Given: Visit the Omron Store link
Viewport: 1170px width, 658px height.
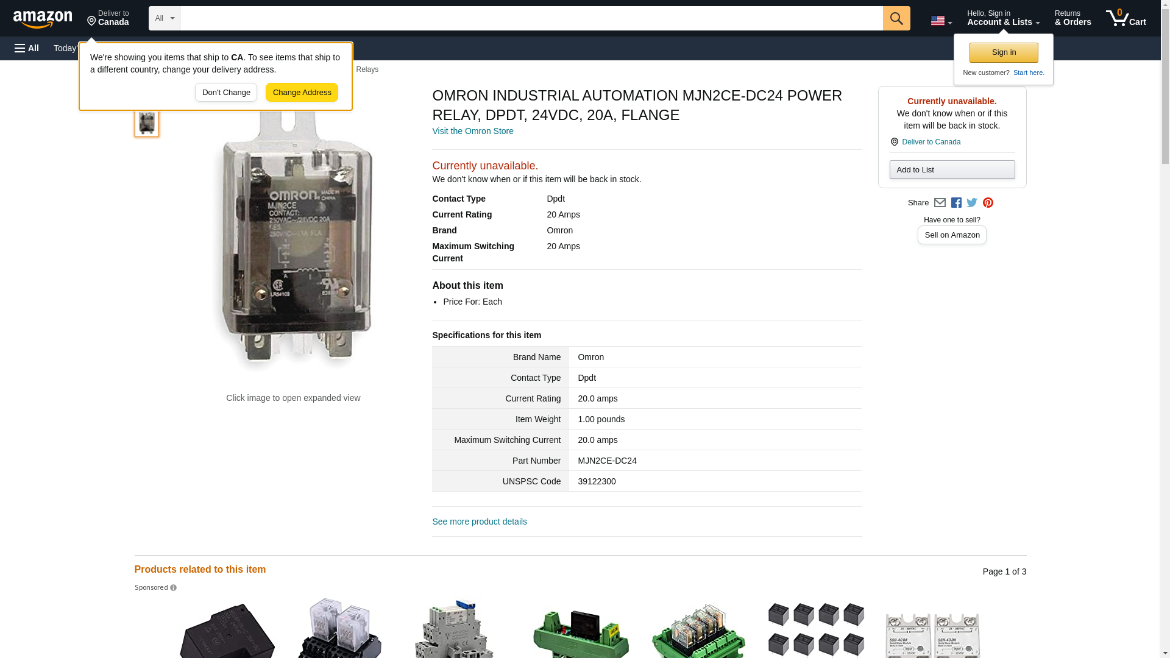Looking at the screenshot, I should coord(472,131).
